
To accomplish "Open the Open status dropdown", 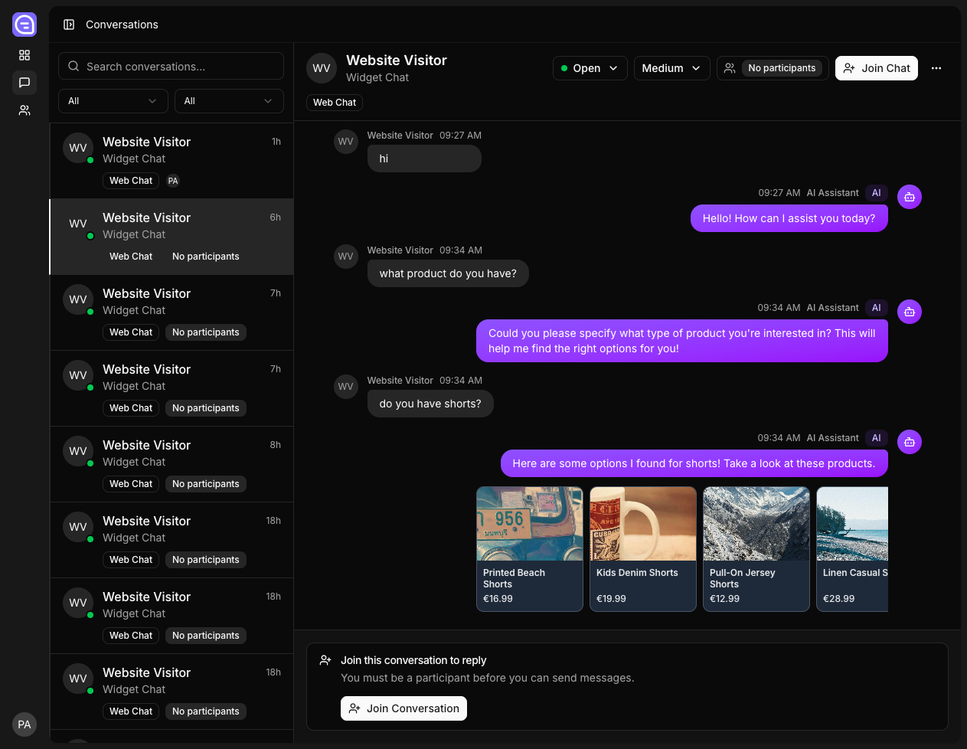I will tap(590, 68).
